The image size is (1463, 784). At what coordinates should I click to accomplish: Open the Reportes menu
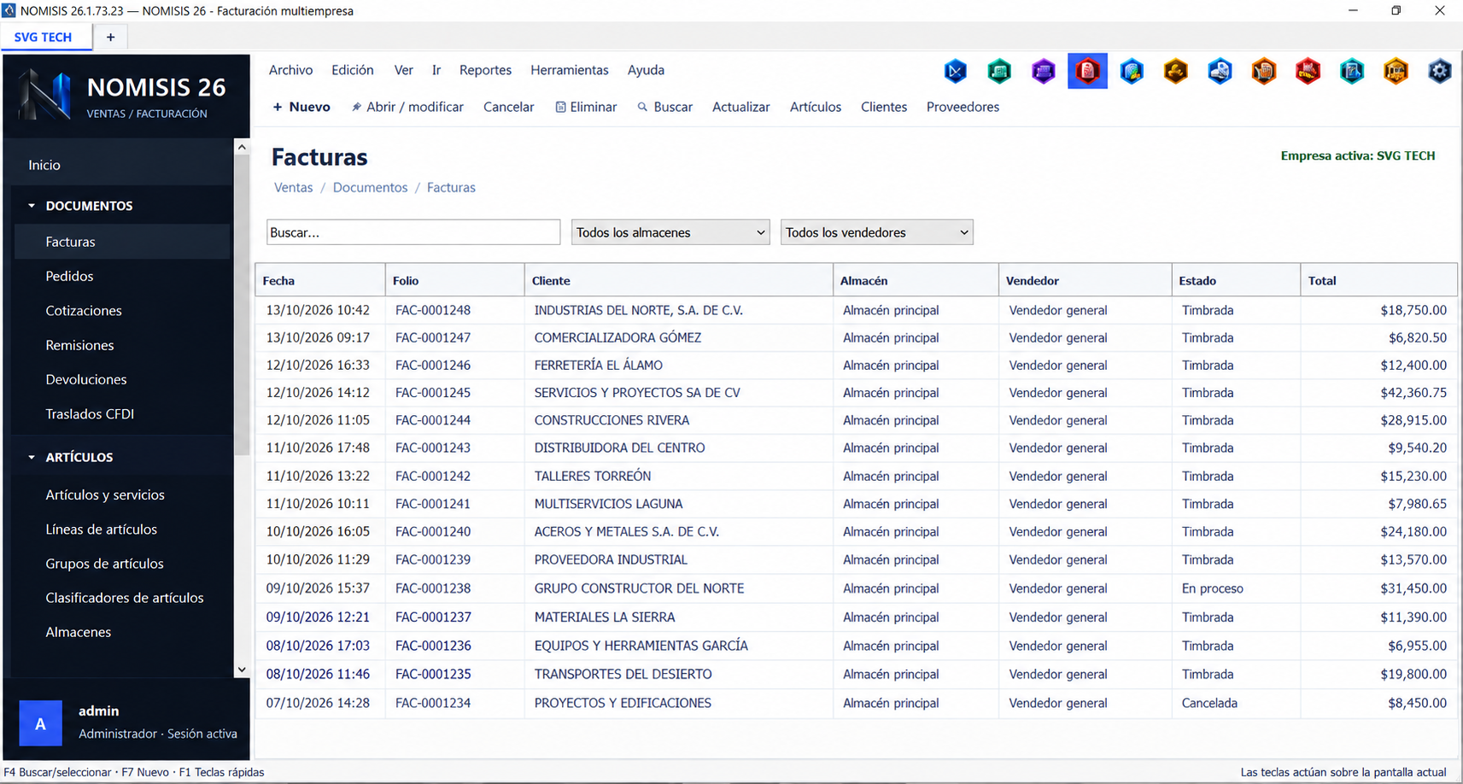coord(485,70)
